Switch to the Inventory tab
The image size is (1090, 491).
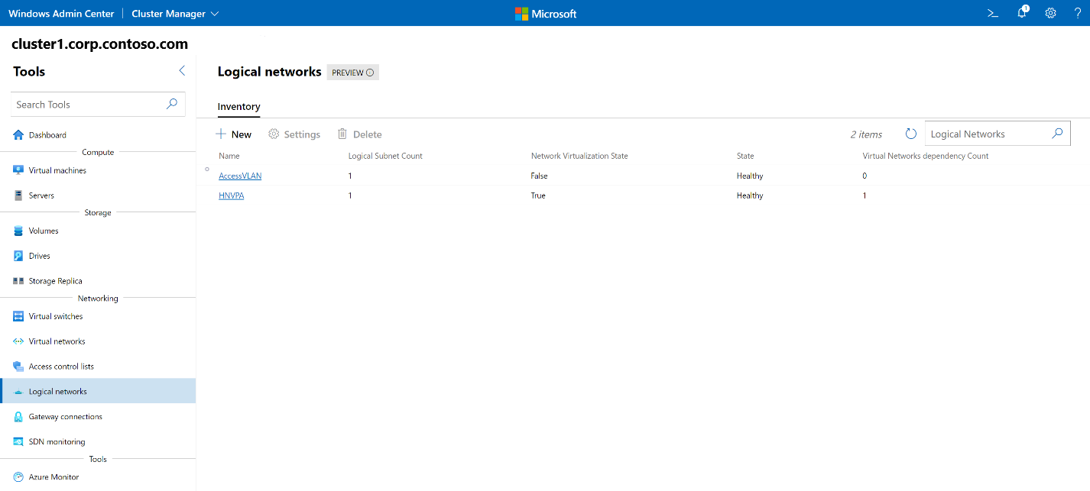pyautogui.click(x=238, y=107)
